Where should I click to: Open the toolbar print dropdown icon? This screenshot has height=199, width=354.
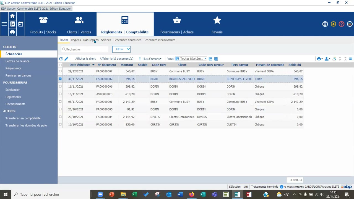coord(320,59)
